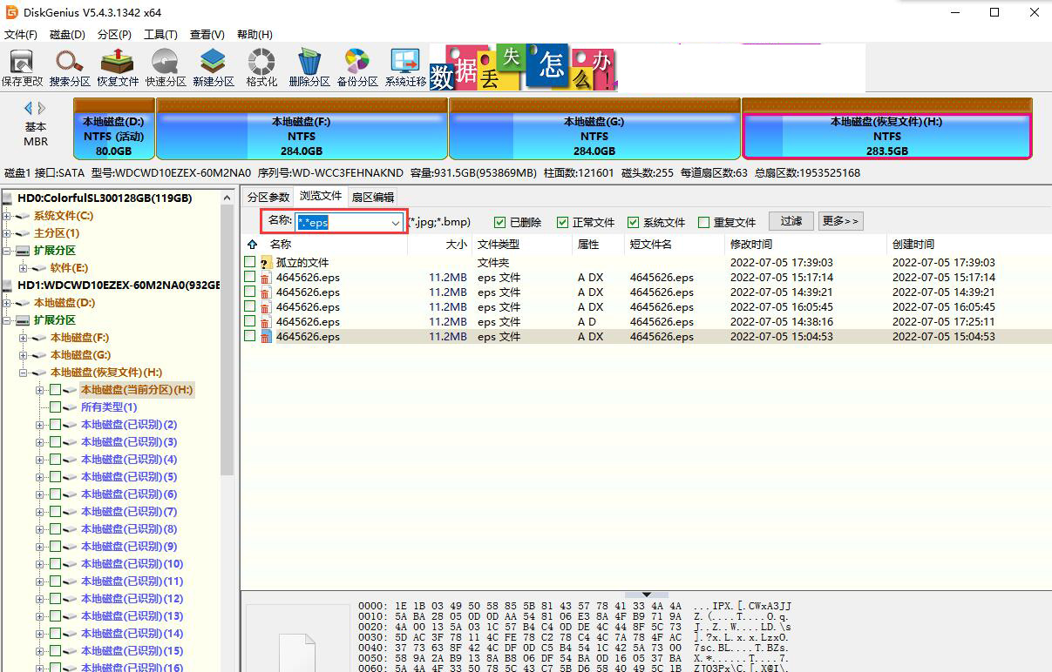Switch to Browse Files (浏览文件) tab

coord(321,197)
